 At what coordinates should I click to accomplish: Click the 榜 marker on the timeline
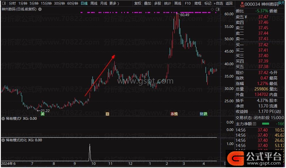[x=176, y=114]
